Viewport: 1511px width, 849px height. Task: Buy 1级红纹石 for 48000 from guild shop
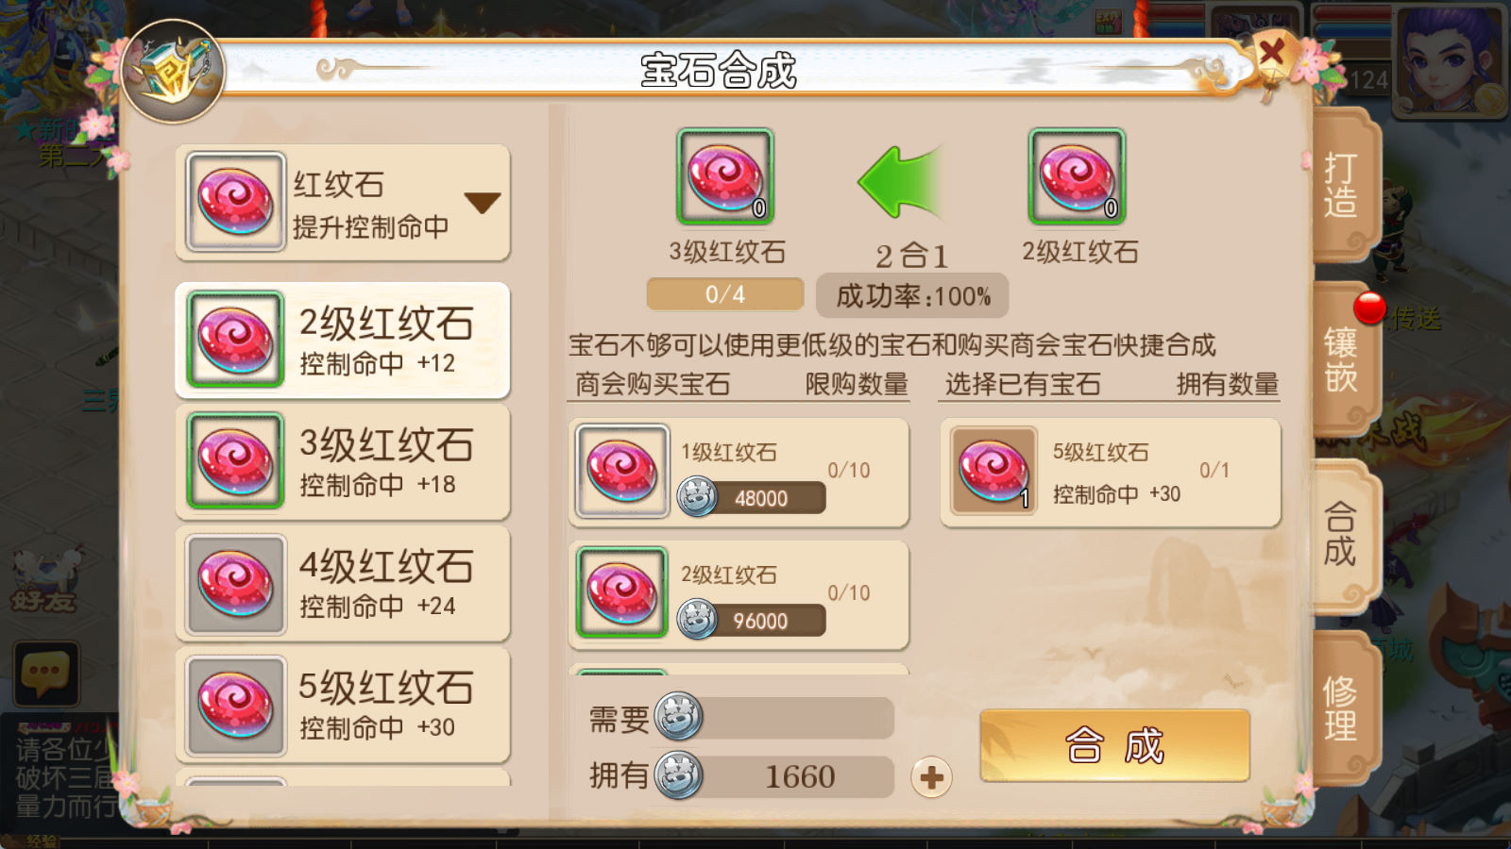[x=739, y=472]
